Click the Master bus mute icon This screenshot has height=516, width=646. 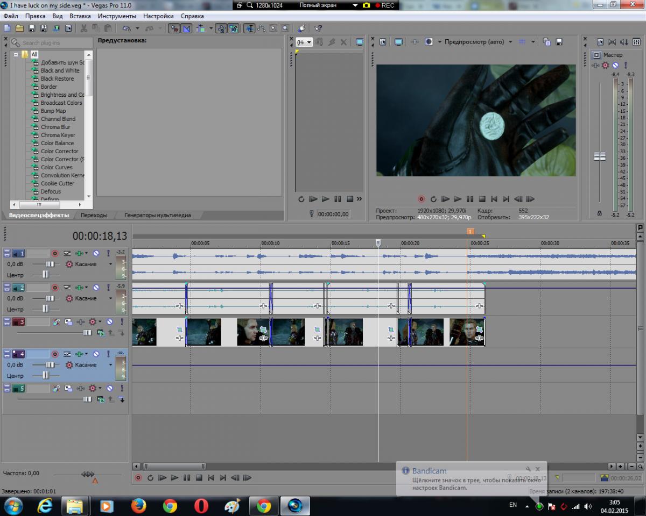615,65
